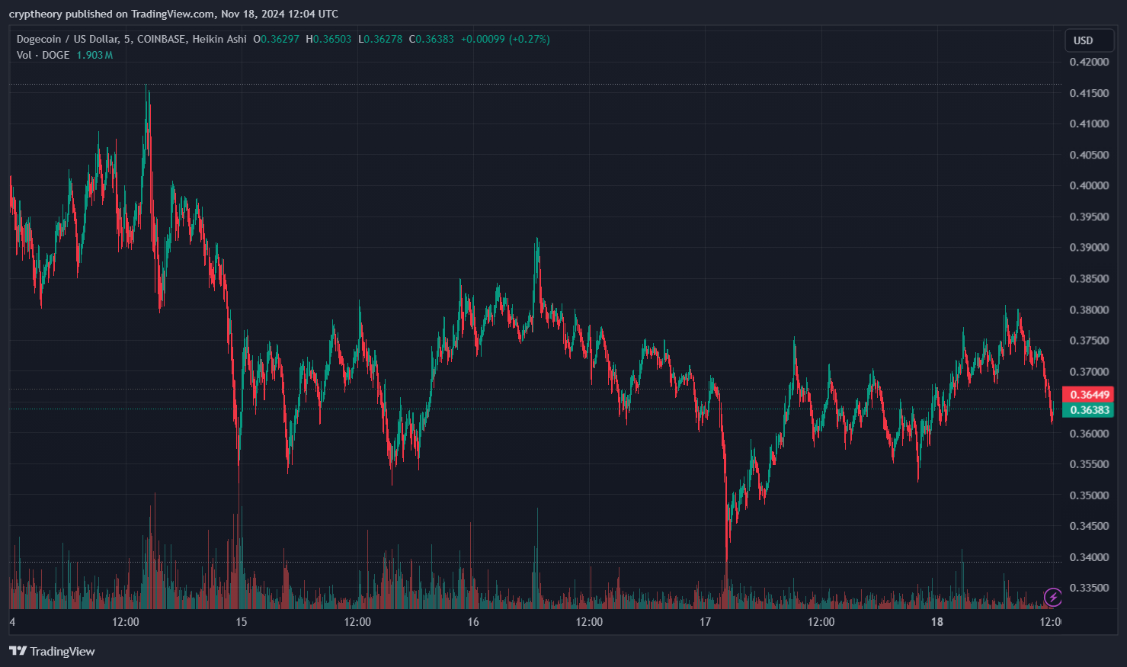Select the 0.39000 price axis label
This screenshot has width=1127, height=667.
[1089, 247]
